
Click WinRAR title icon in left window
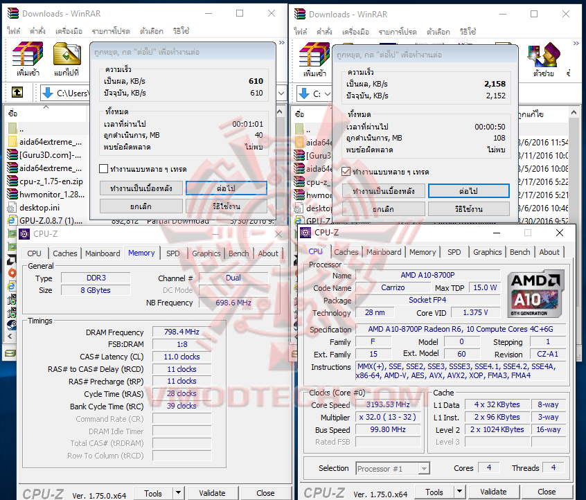[13, 13]
